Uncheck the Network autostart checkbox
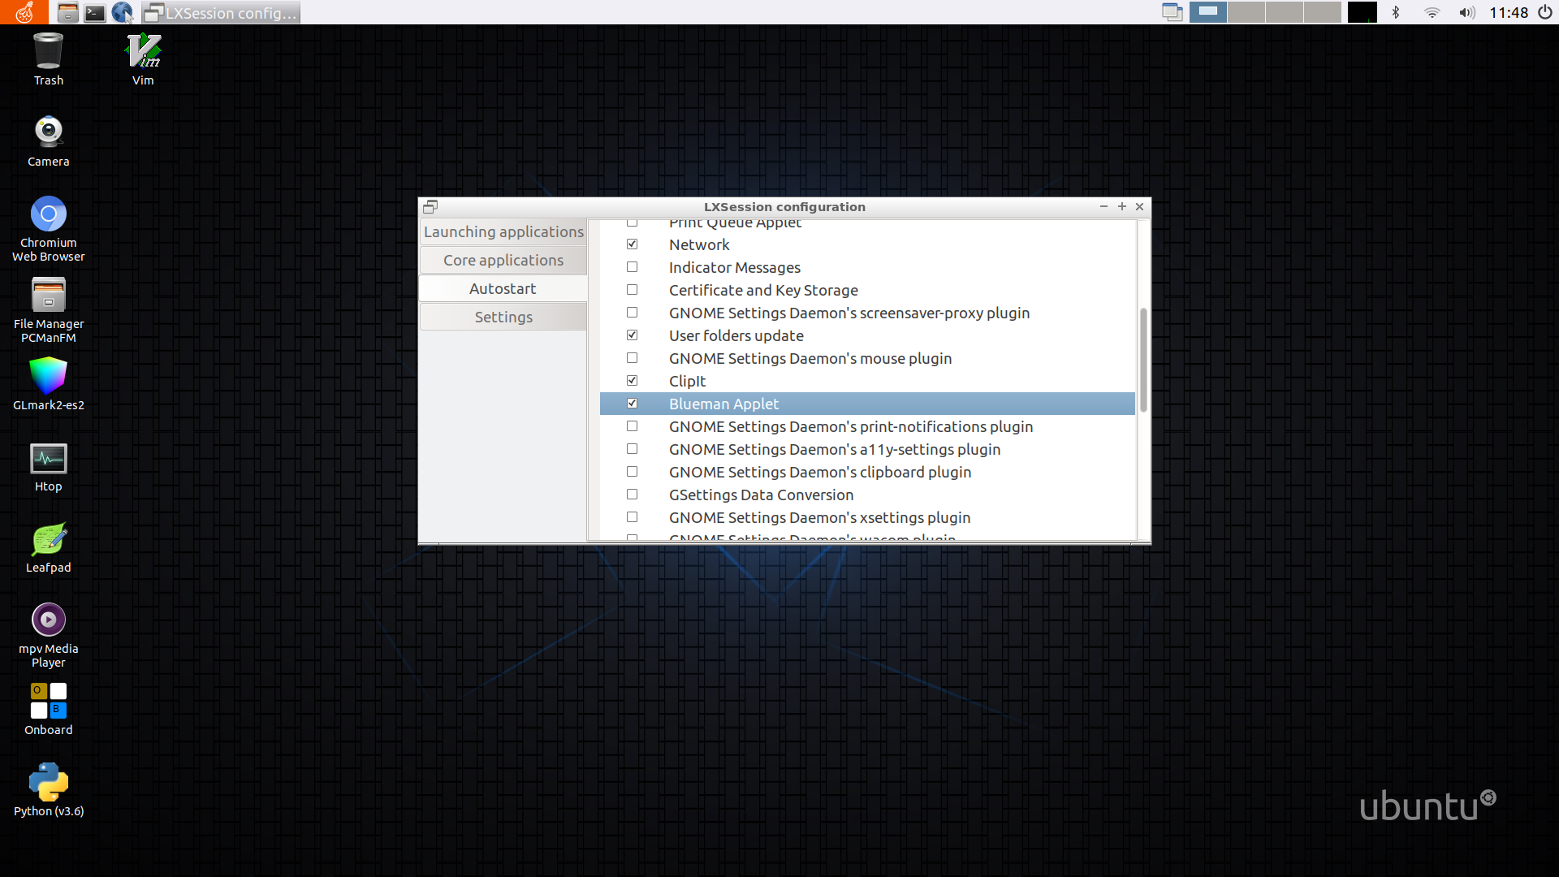 [x=633, y=244]
